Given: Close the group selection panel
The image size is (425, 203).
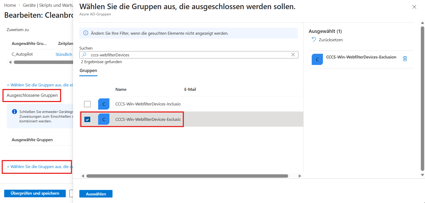Looking at the screenshot, I should [414, 7].
